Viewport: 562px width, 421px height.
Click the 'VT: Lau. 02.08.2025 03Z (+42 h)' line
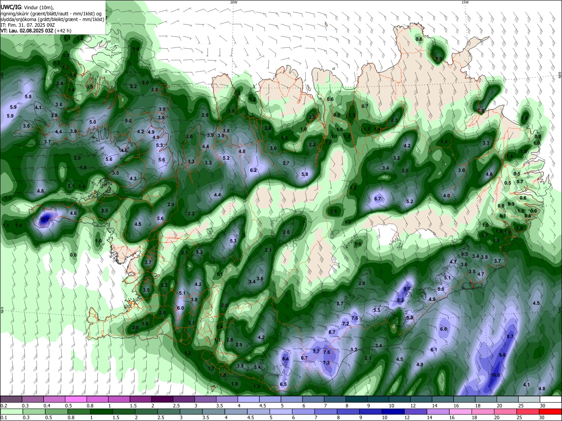click(x=36, y=31)
